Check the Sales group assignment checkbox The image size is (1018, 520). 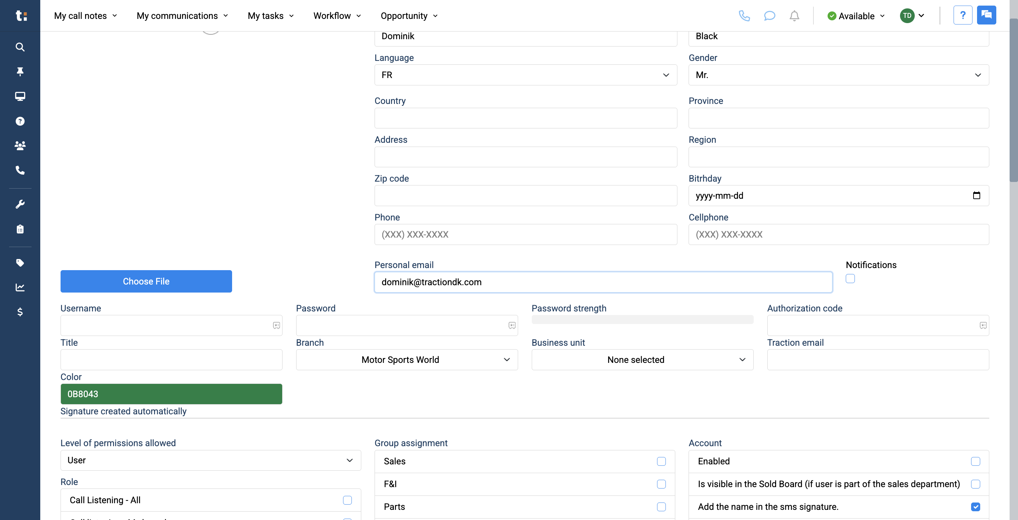(x=661, y=461)
